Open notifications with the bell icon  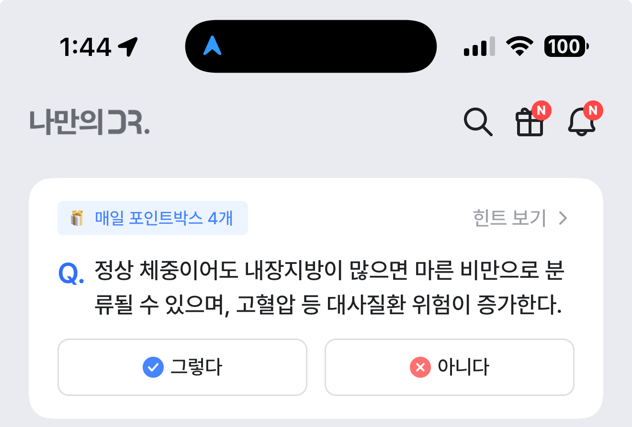[x=582, y=123]
